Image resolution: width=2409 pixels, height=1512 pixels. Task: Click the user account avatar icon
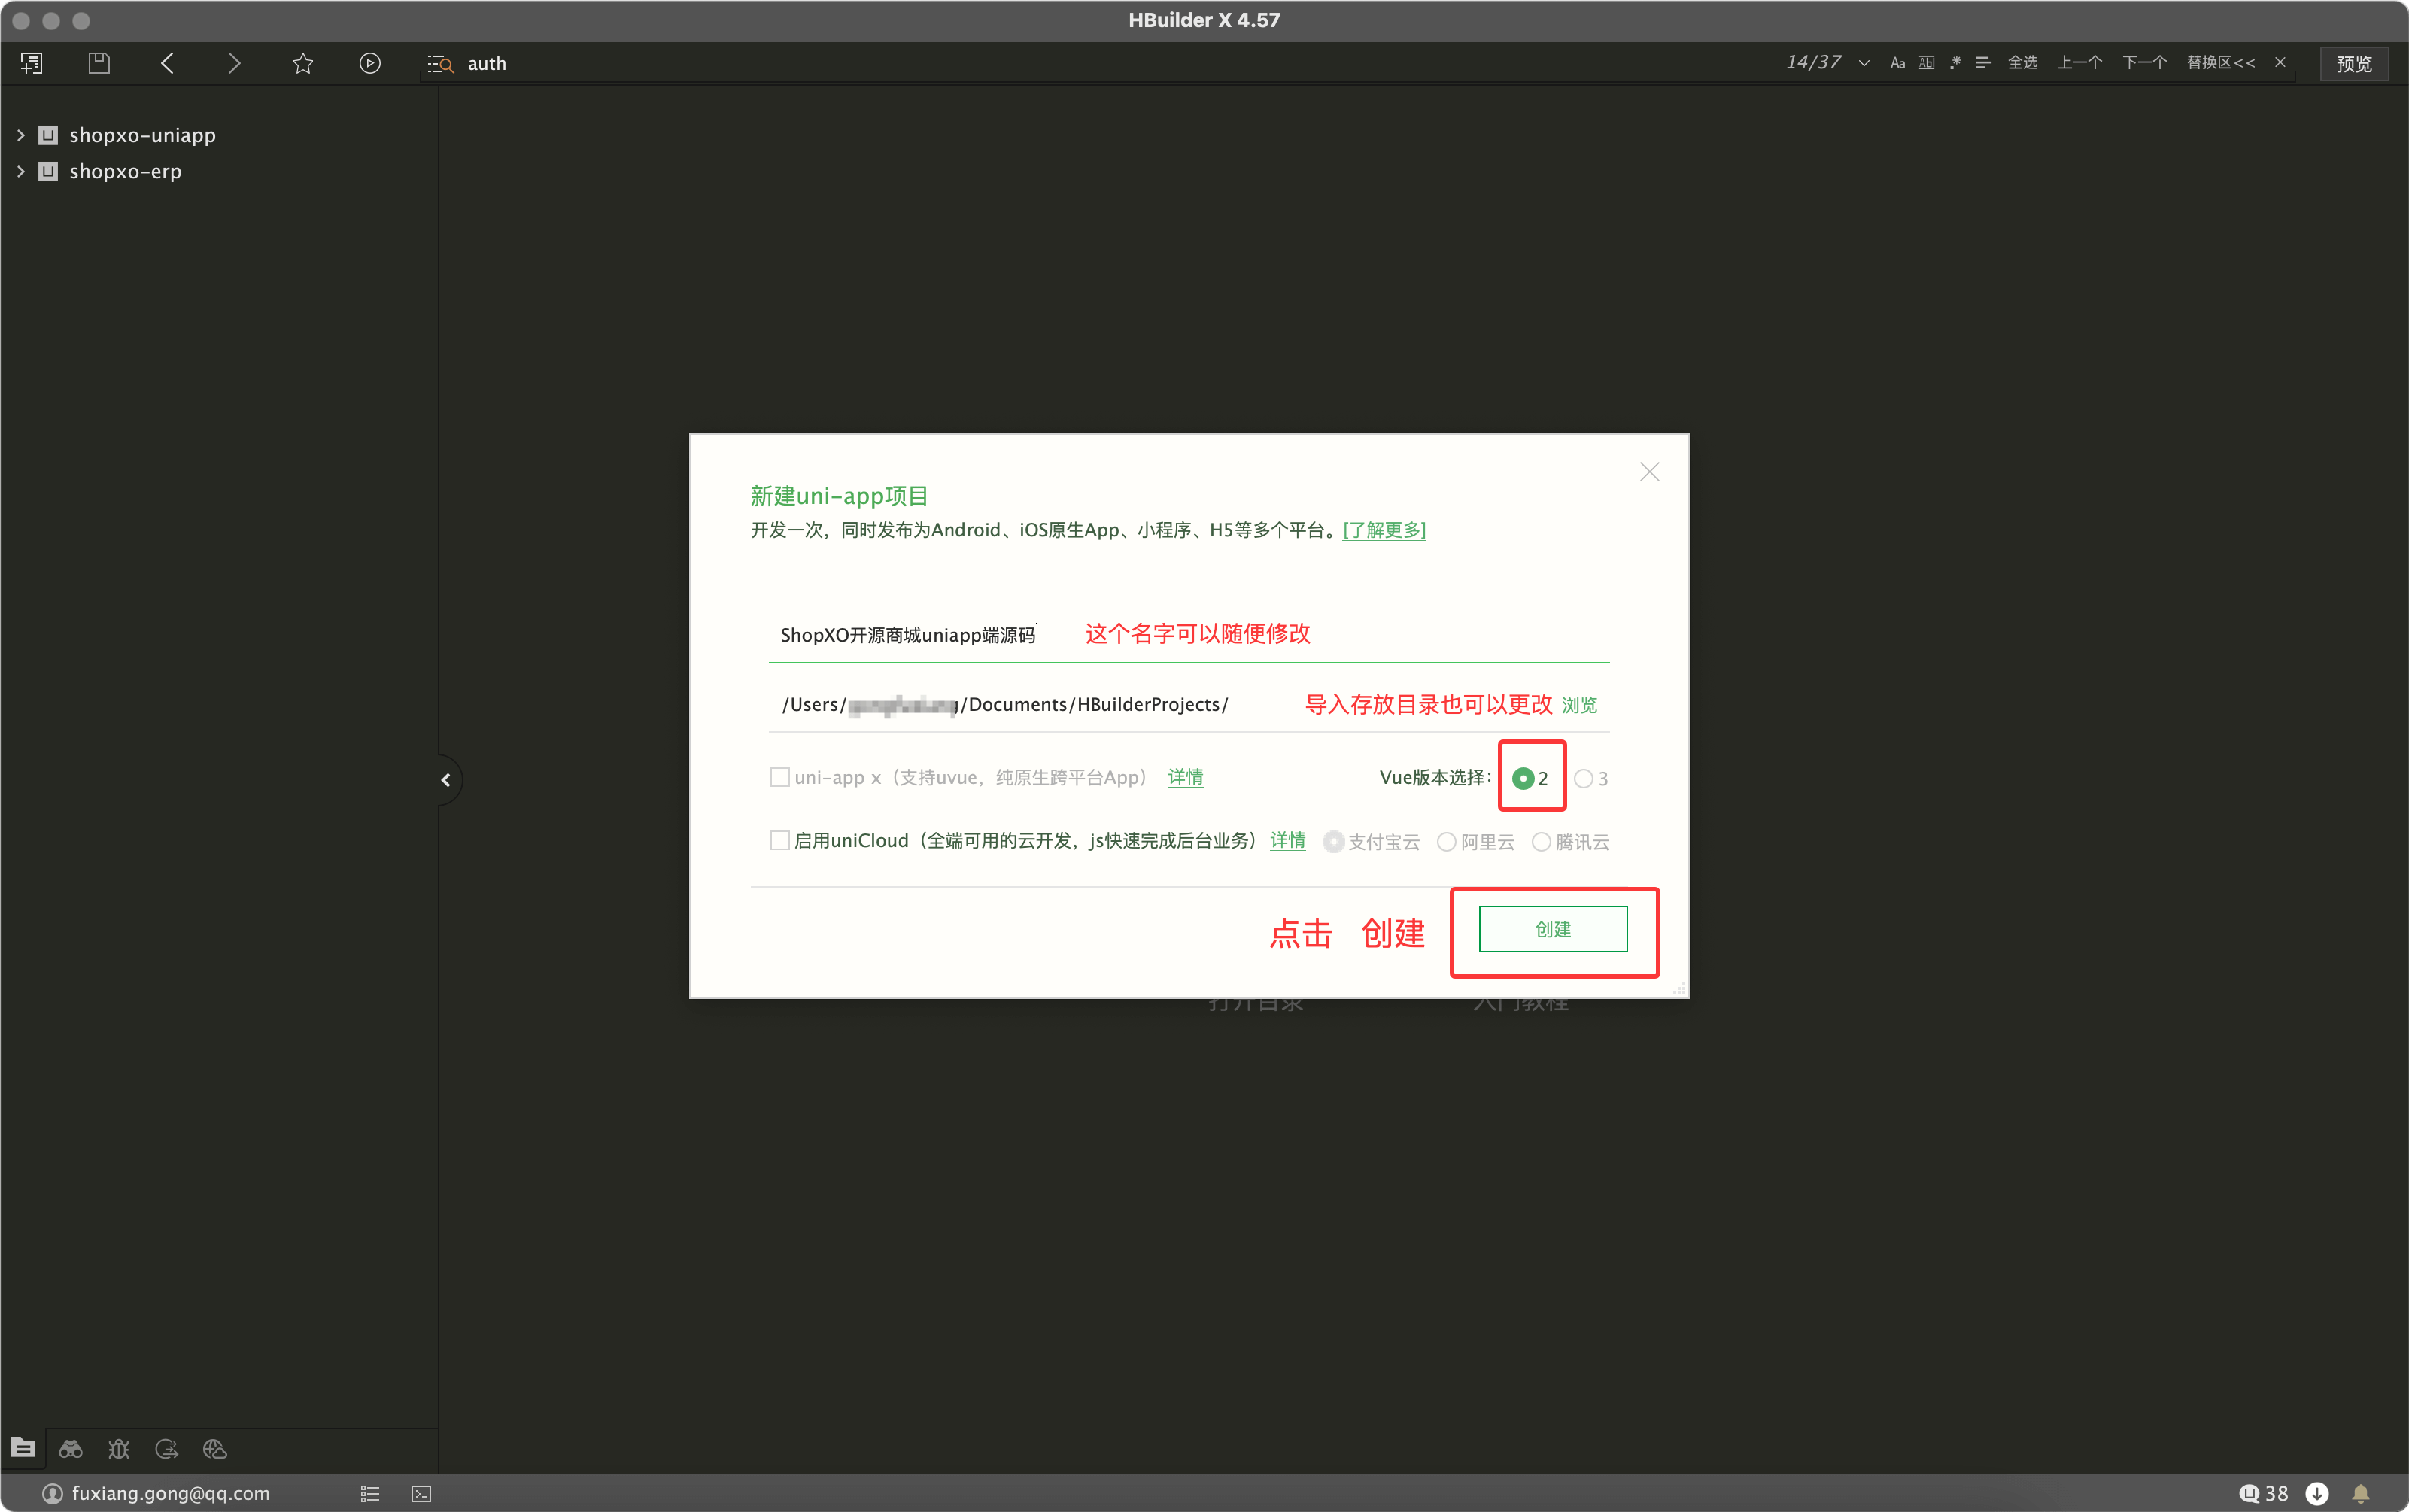(x=52, y=1493)
